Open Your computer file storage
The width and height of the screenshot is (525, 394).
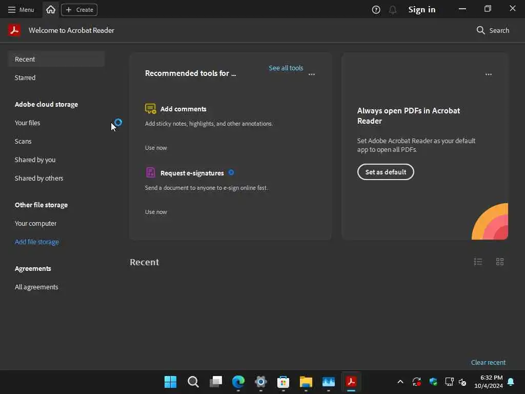click(35, 224)
